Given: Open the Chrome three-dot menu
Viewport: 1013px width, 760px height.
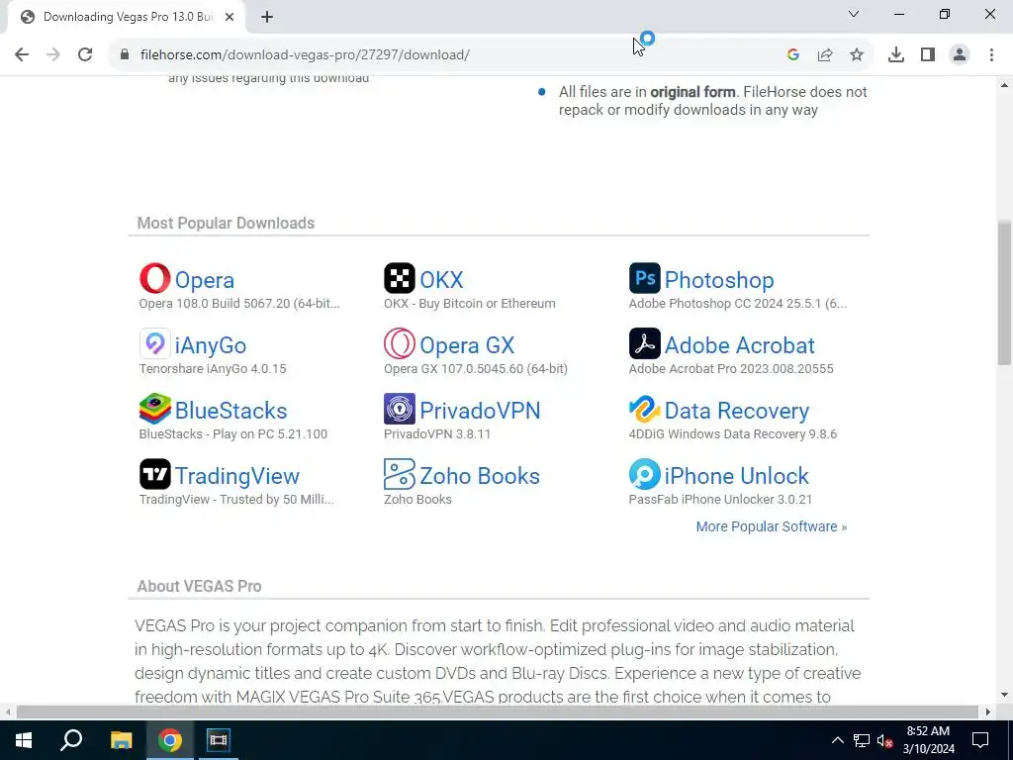Looking at the screenshot, I should point(991,55).
